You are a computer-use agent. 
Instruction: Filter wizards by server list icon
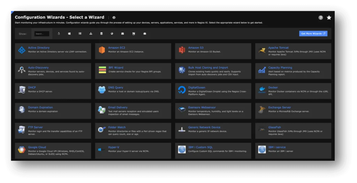pyautogui.click(x=80, y=34)
